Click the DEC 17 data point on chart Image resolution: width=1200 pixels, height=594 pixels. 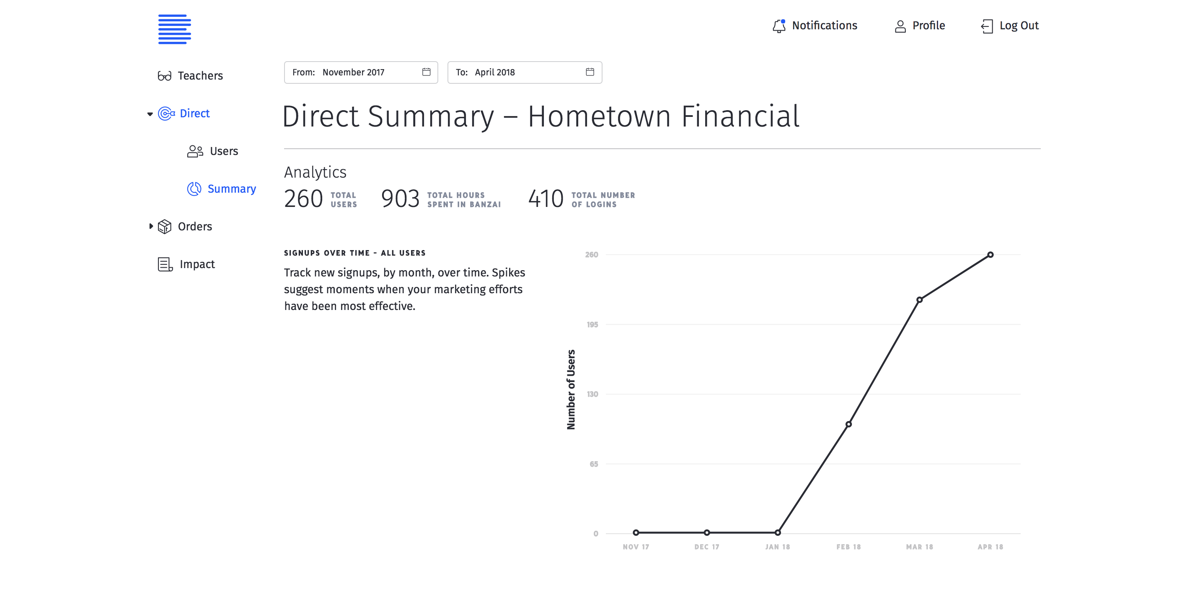click(707, 532)
